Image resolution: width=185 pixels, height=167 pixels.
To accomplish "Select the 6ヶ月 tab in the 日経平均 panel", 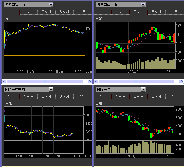I will pos(156,96).
